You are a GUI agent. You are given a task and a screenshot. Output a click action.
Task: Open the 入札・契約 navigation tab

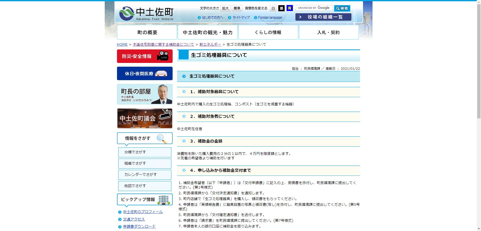coord(328,32)
